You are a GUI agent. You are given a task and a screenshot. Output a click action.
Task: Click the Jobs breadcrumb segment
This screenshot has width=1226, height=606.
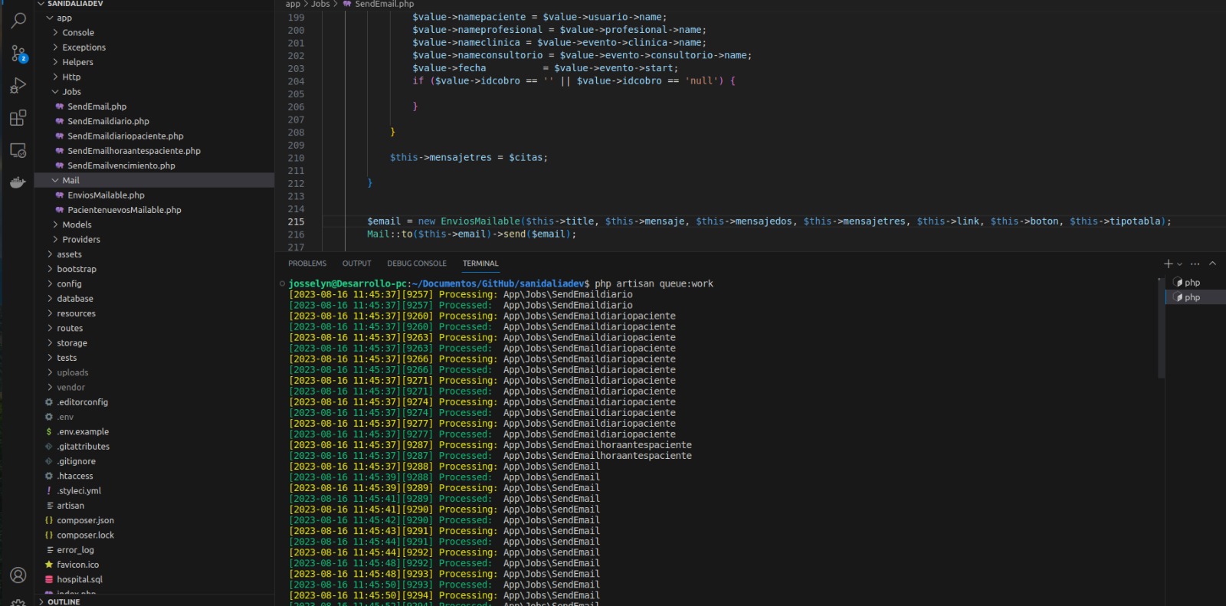tap(320, 5)
